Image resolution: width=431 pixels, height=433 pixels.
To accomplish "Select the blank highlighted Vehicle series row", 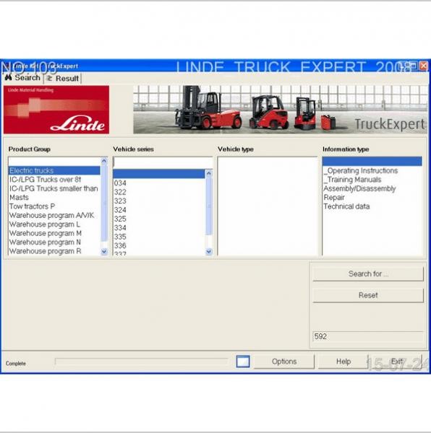I will tap(159, 174).
